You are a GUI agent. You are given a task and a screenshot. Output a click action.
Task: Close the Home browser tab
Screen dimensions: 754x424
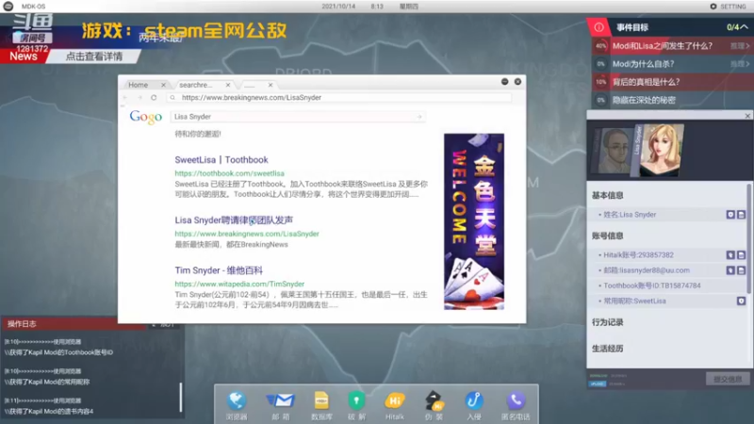coord(163,85)
